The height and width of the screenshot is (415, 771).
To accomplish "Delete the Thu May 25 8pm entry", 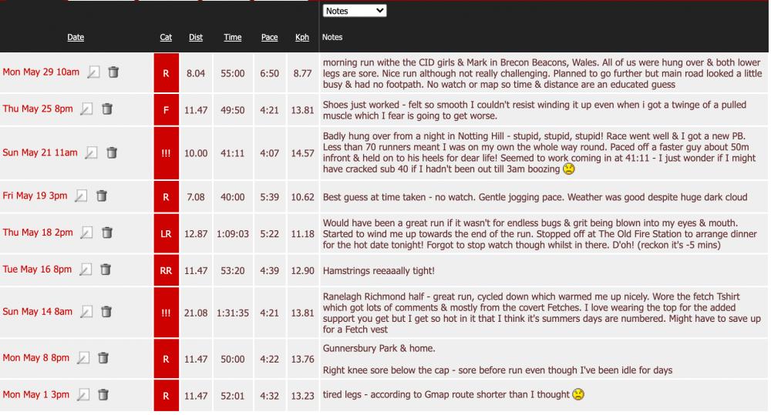I will pos(106,109).
